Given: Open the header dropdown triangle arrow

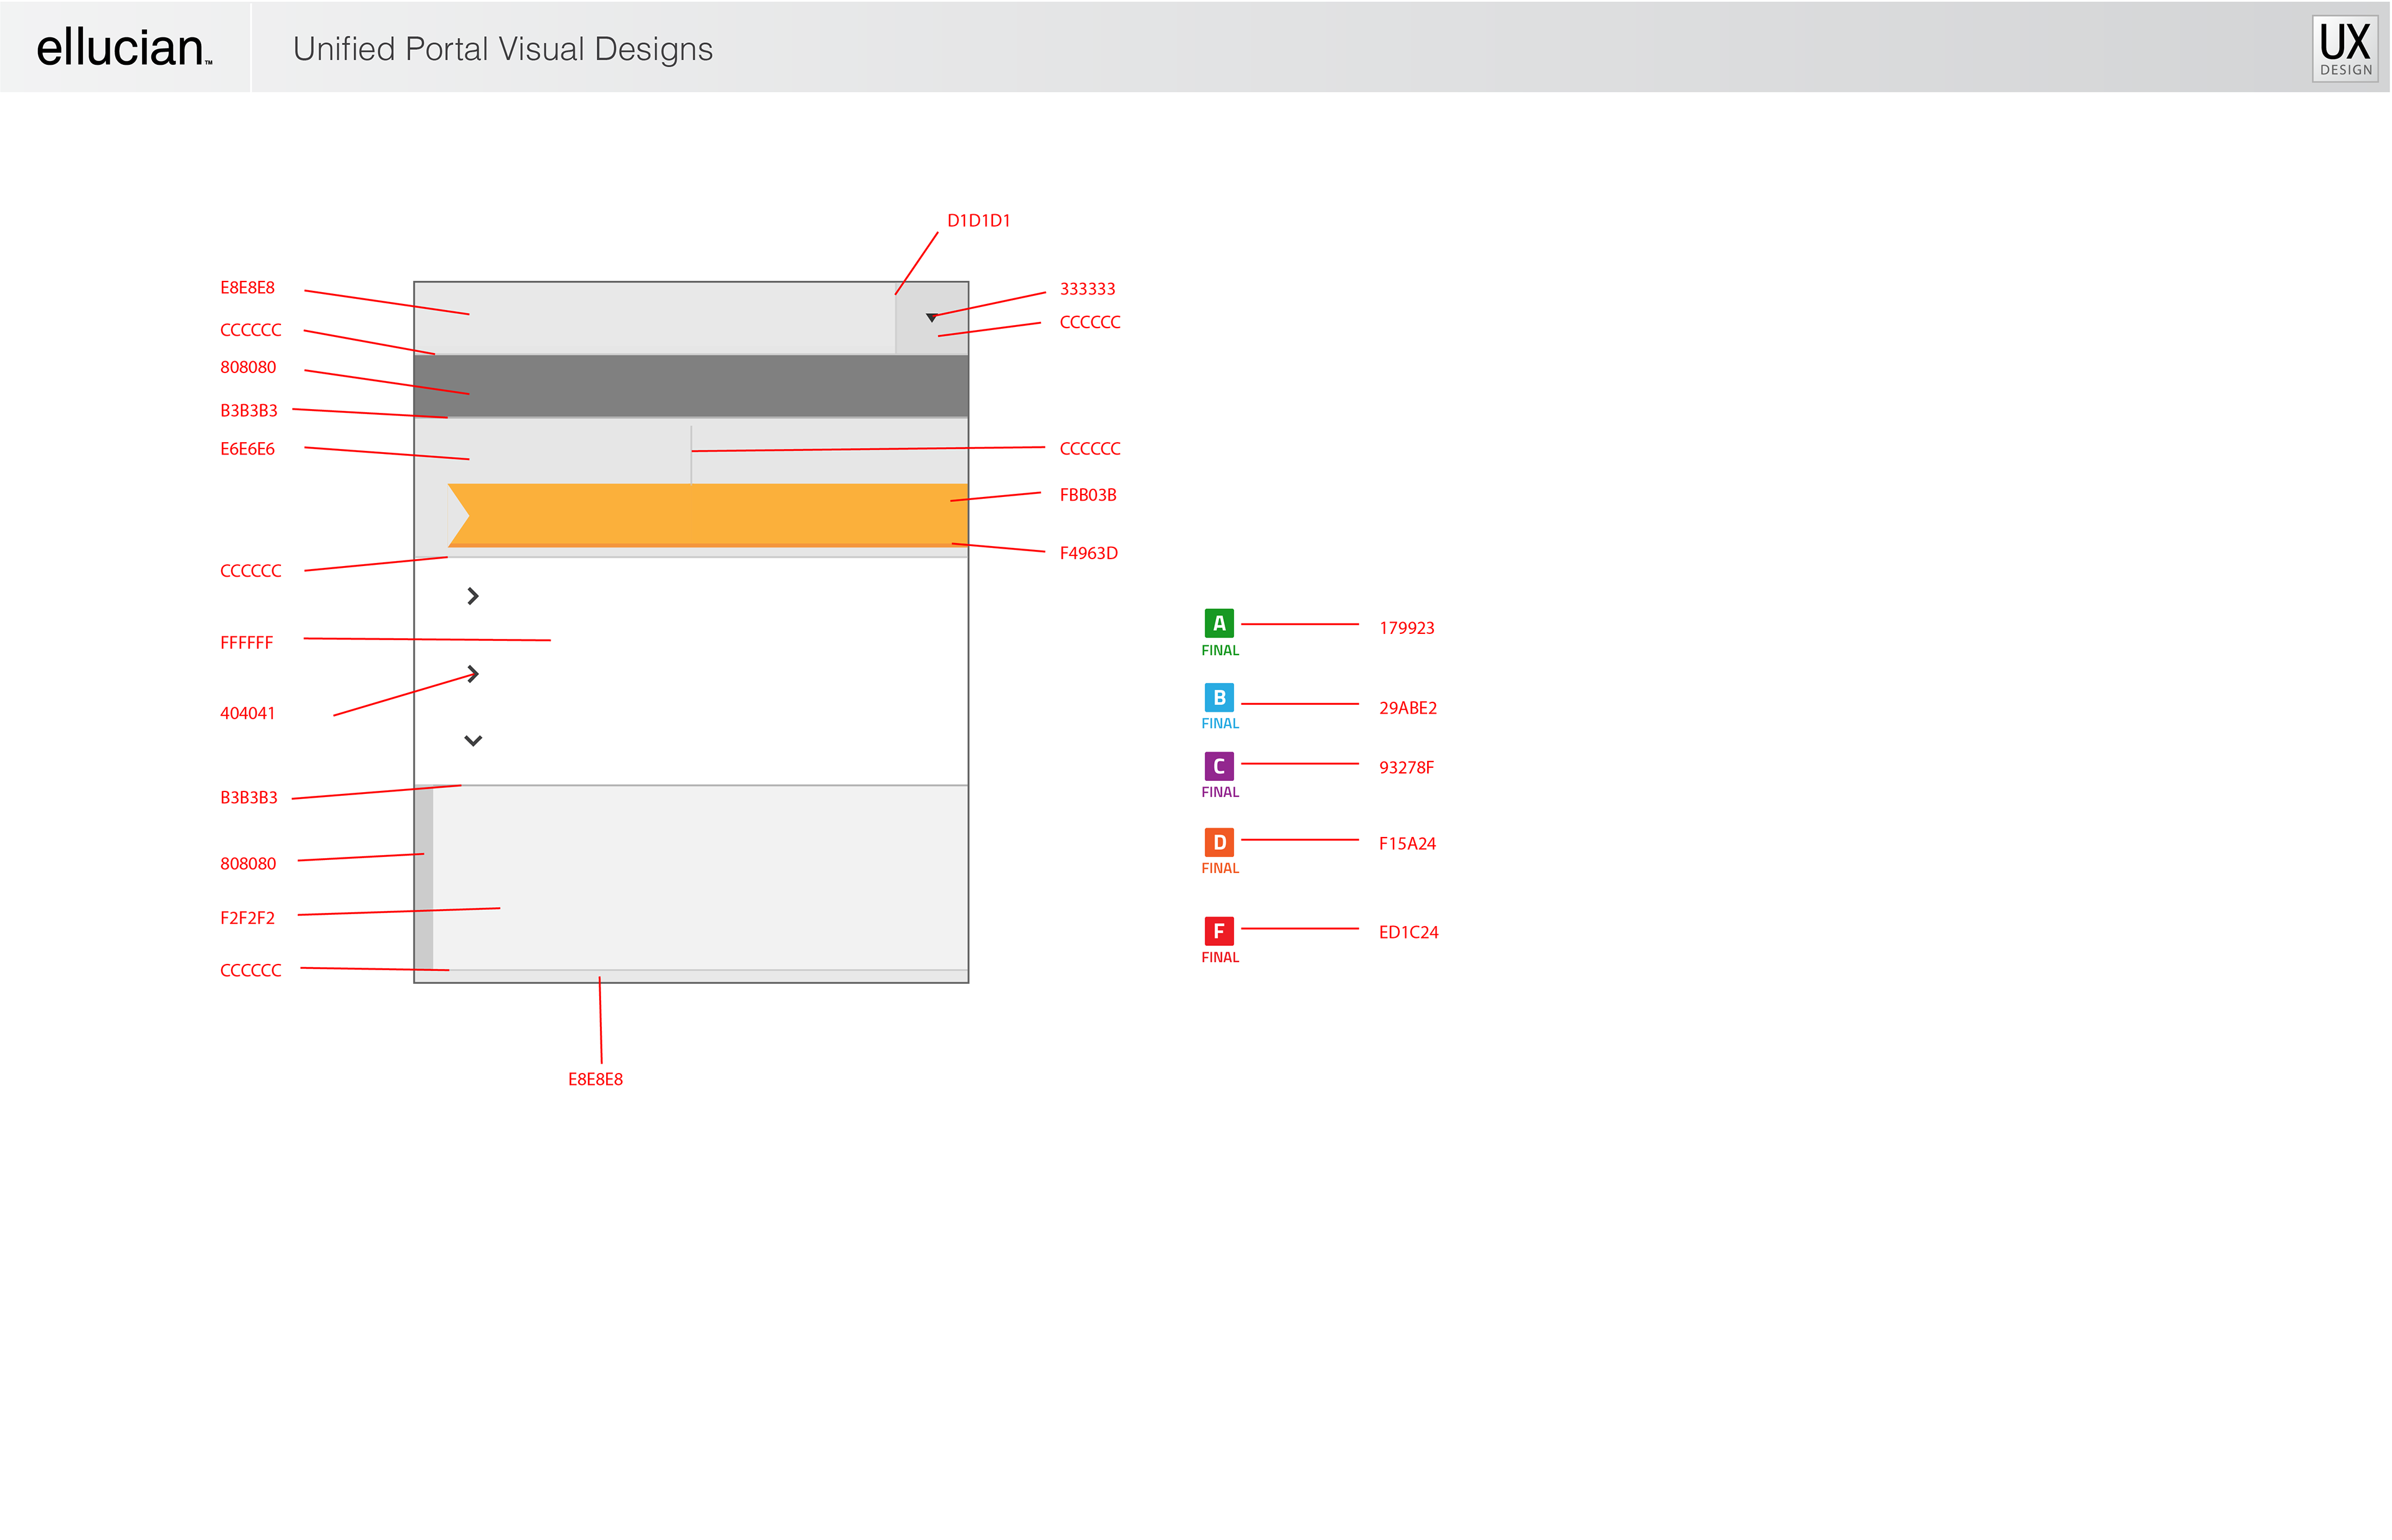Looking at the screenshot, I should [931, 318].
